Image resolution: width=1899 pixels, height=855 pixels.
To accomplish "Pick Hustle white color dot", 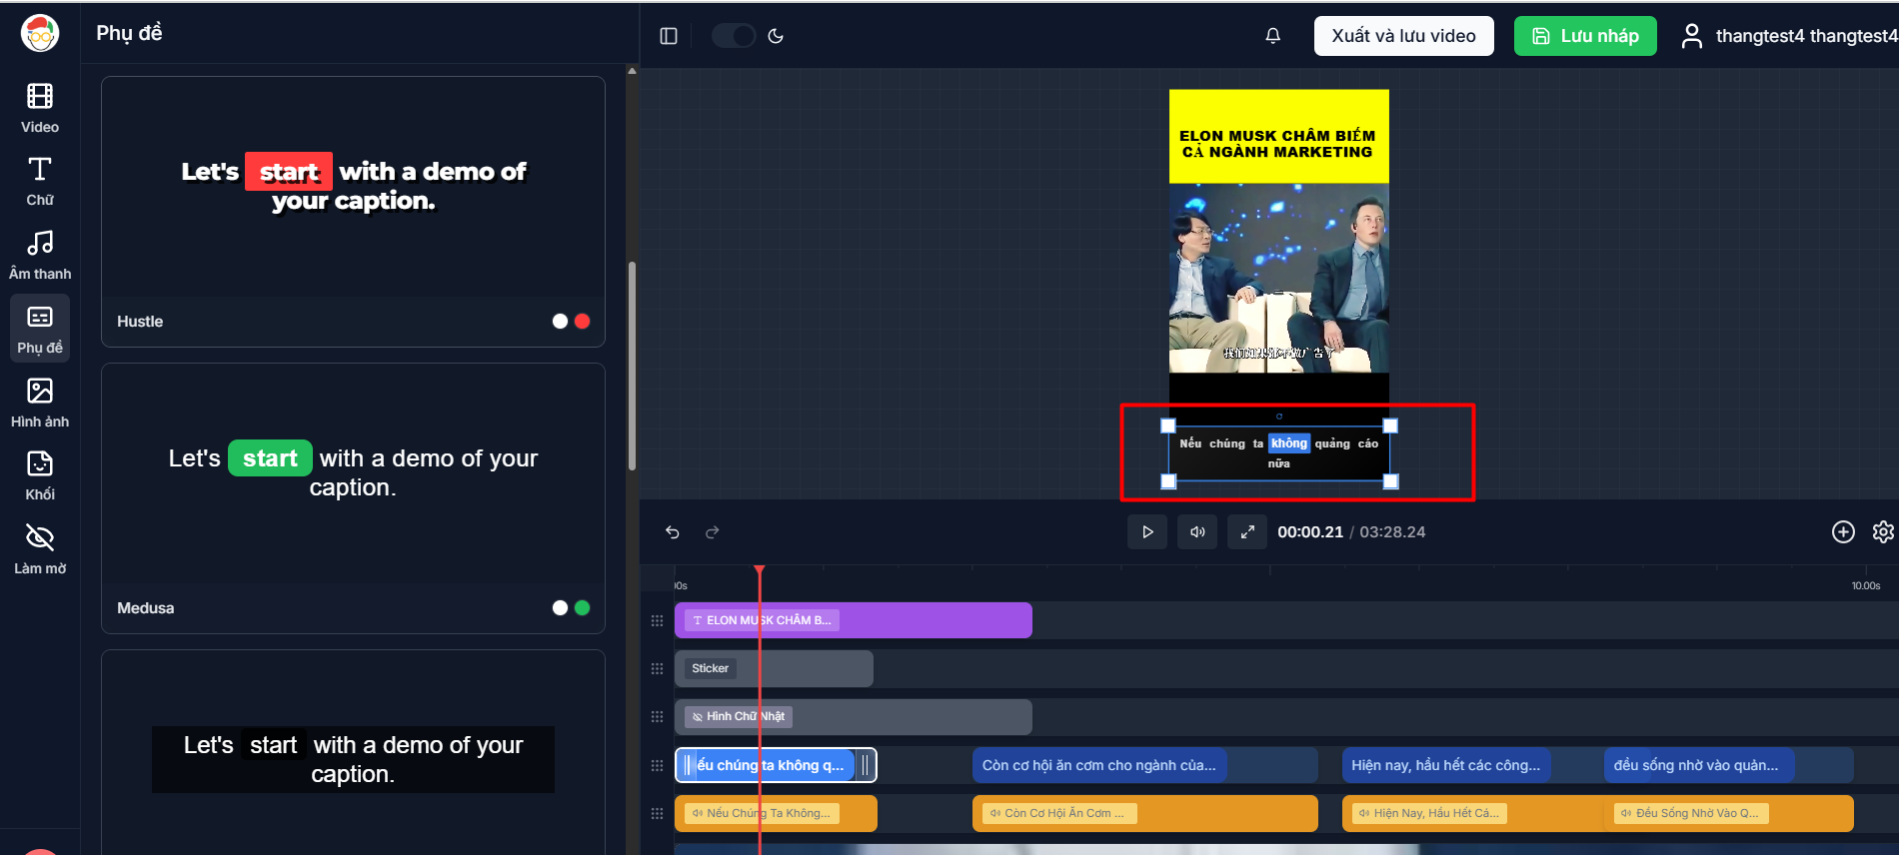I will [560, 321].
